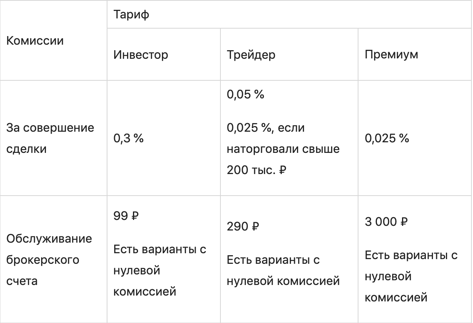The width and height of the screenshot is (473, 323).
Task: Click Investor's 'Есть варианты с нулевой комиссией' note
Action: [x=160, y=270]
